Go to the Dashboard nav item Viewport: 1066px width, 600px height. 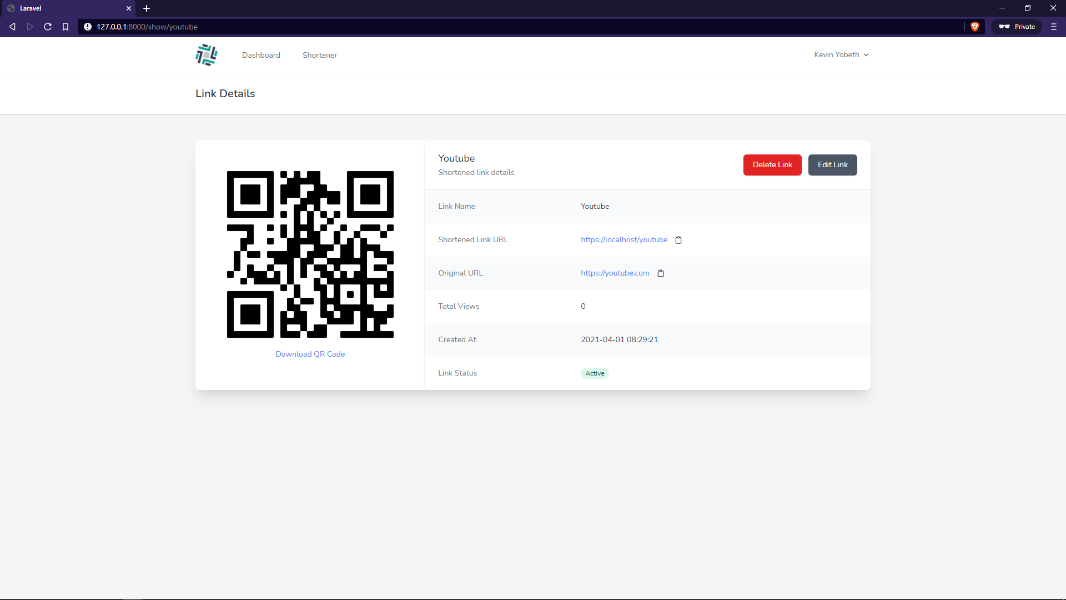coord(261,55)
